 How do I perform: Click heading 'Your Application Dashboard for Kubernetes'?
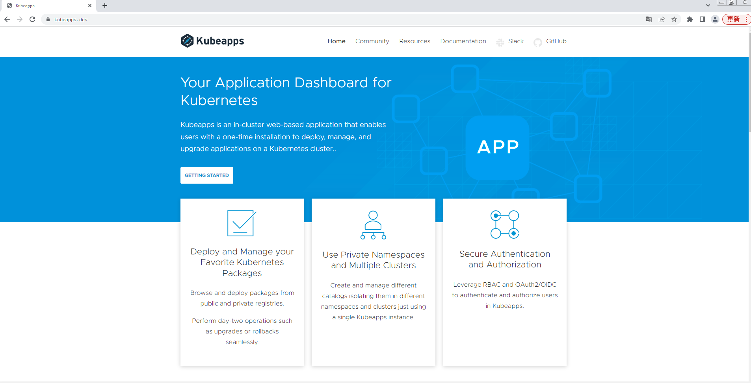(286, 91)
